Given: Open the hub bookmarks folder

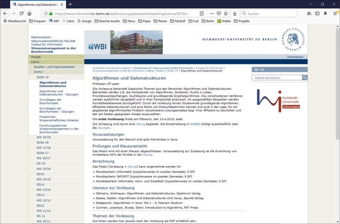Looking at the screenshot, I should click(x=194, y=21).
